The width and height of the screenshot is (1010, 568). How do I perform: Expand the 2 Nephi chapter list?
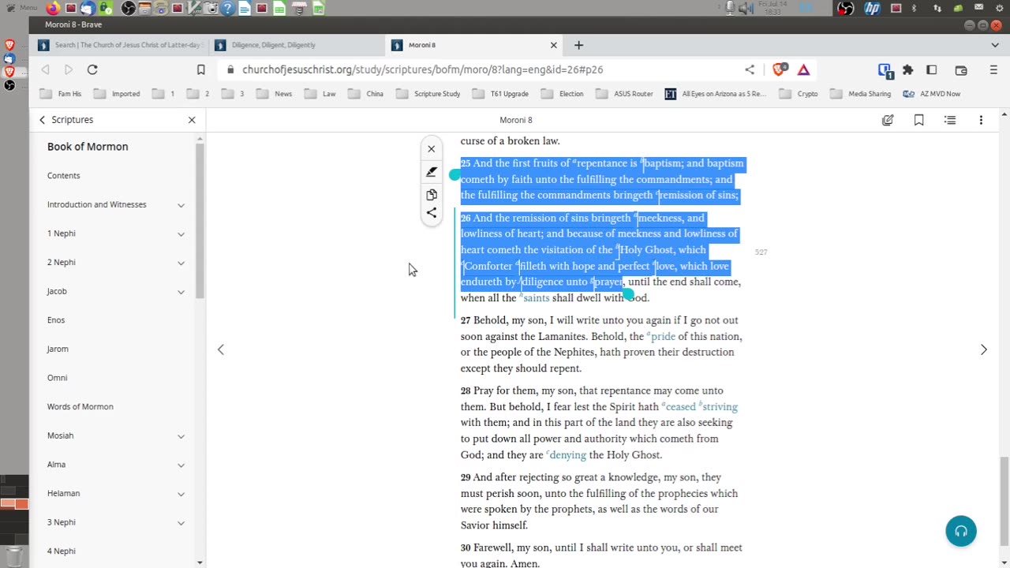(181, 263)
